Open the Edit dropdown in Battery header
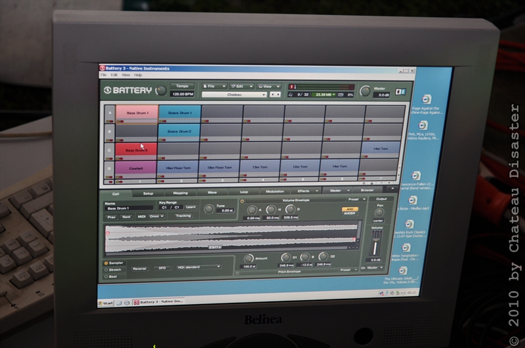The width and height of the screenshot is (525, 348). (241, 87)
